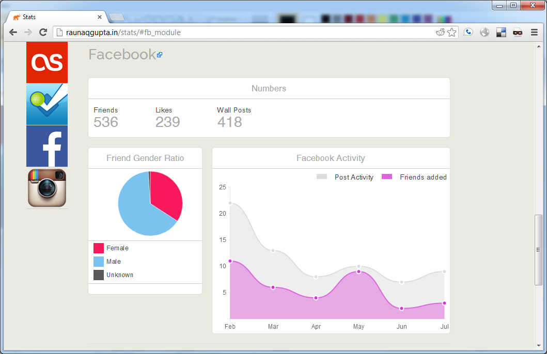The height and width of the screenshot is (354, 547).
Task: Go back with the browser back arrow
Action: coord(13,33)
